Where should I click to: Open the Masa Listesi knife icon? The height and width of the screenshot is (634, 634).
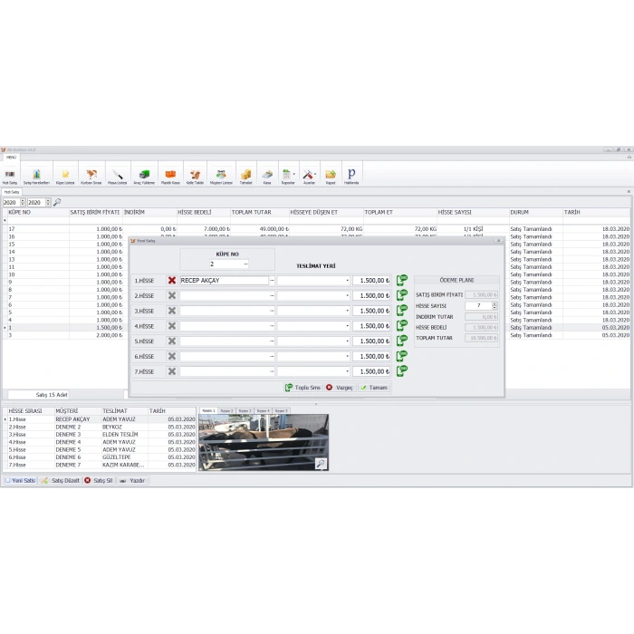[x=118, y=174]
